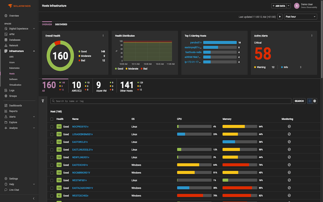Click the parubu01v alert count bar
This screenshot has height=202, width=323.
click(220, 43)
